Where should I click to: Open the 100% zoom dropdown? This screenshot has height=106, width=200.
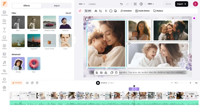[x=151, y=4]
